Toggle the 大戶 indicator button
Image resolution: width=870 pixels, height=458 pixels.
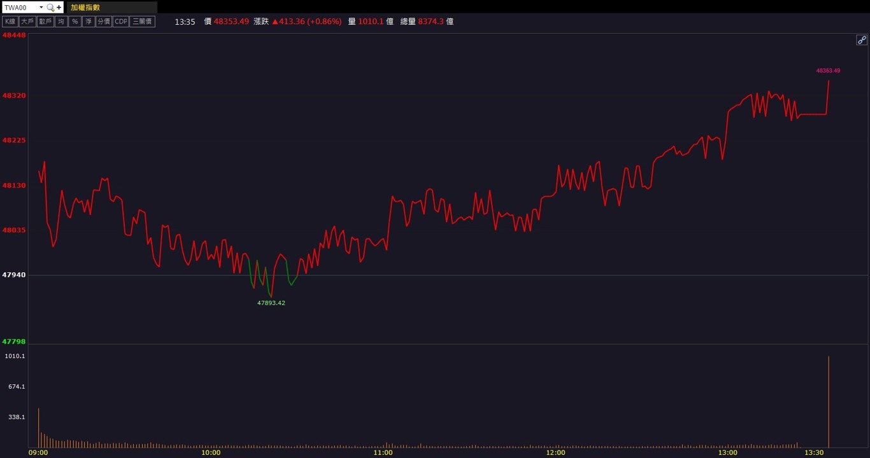pos(27,22)
